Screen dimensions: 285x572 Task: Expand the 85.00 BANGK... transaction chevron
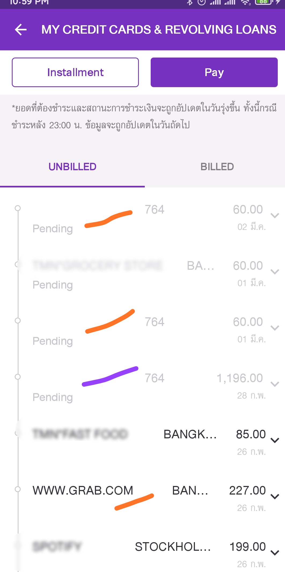(275, 440)
